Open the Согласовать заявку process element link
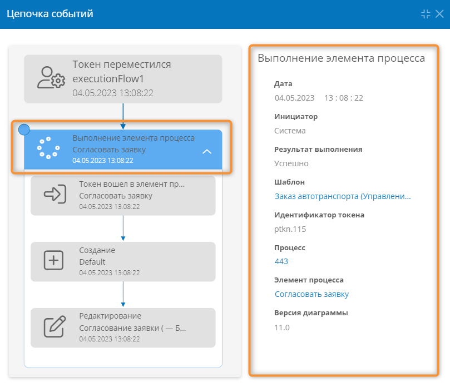This screenshot has height=392, width=450. point(311,294)
